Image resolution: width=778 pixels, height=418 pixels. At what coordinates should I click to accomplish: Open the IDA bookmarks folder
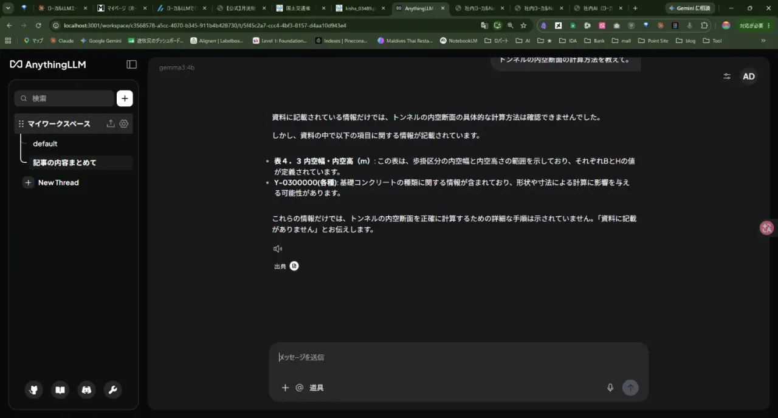[568, 41]
